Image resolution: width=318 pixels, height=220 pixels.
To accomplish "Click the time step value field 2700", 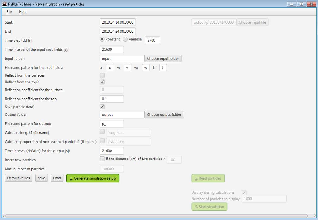I will point(152,40).
